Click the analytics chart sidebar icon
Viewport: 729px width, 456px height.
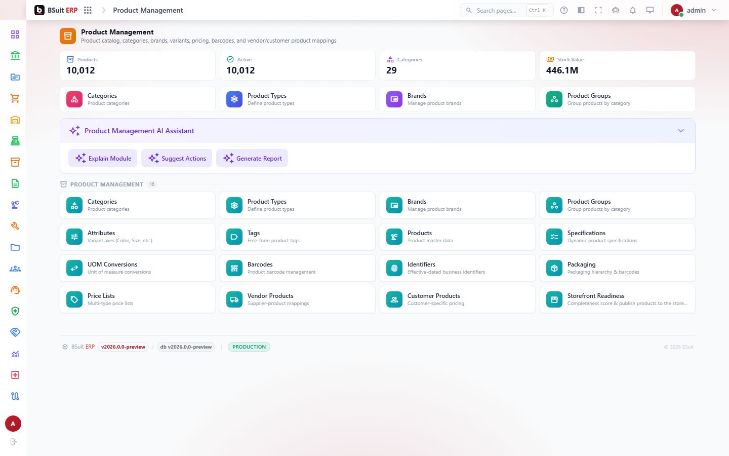[x=15, y=354]
